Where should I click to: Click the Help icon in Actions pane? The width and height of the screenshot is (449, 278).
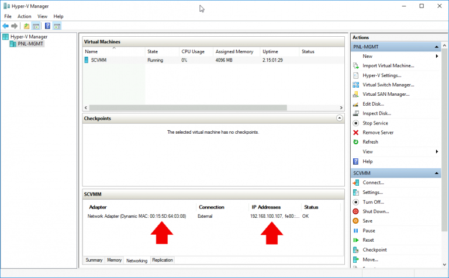pyautogui.click(x=355, y=162)
